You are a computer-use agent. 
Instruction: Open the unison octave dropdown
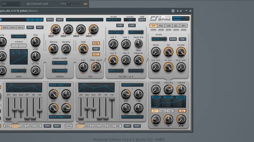point(60,71)
